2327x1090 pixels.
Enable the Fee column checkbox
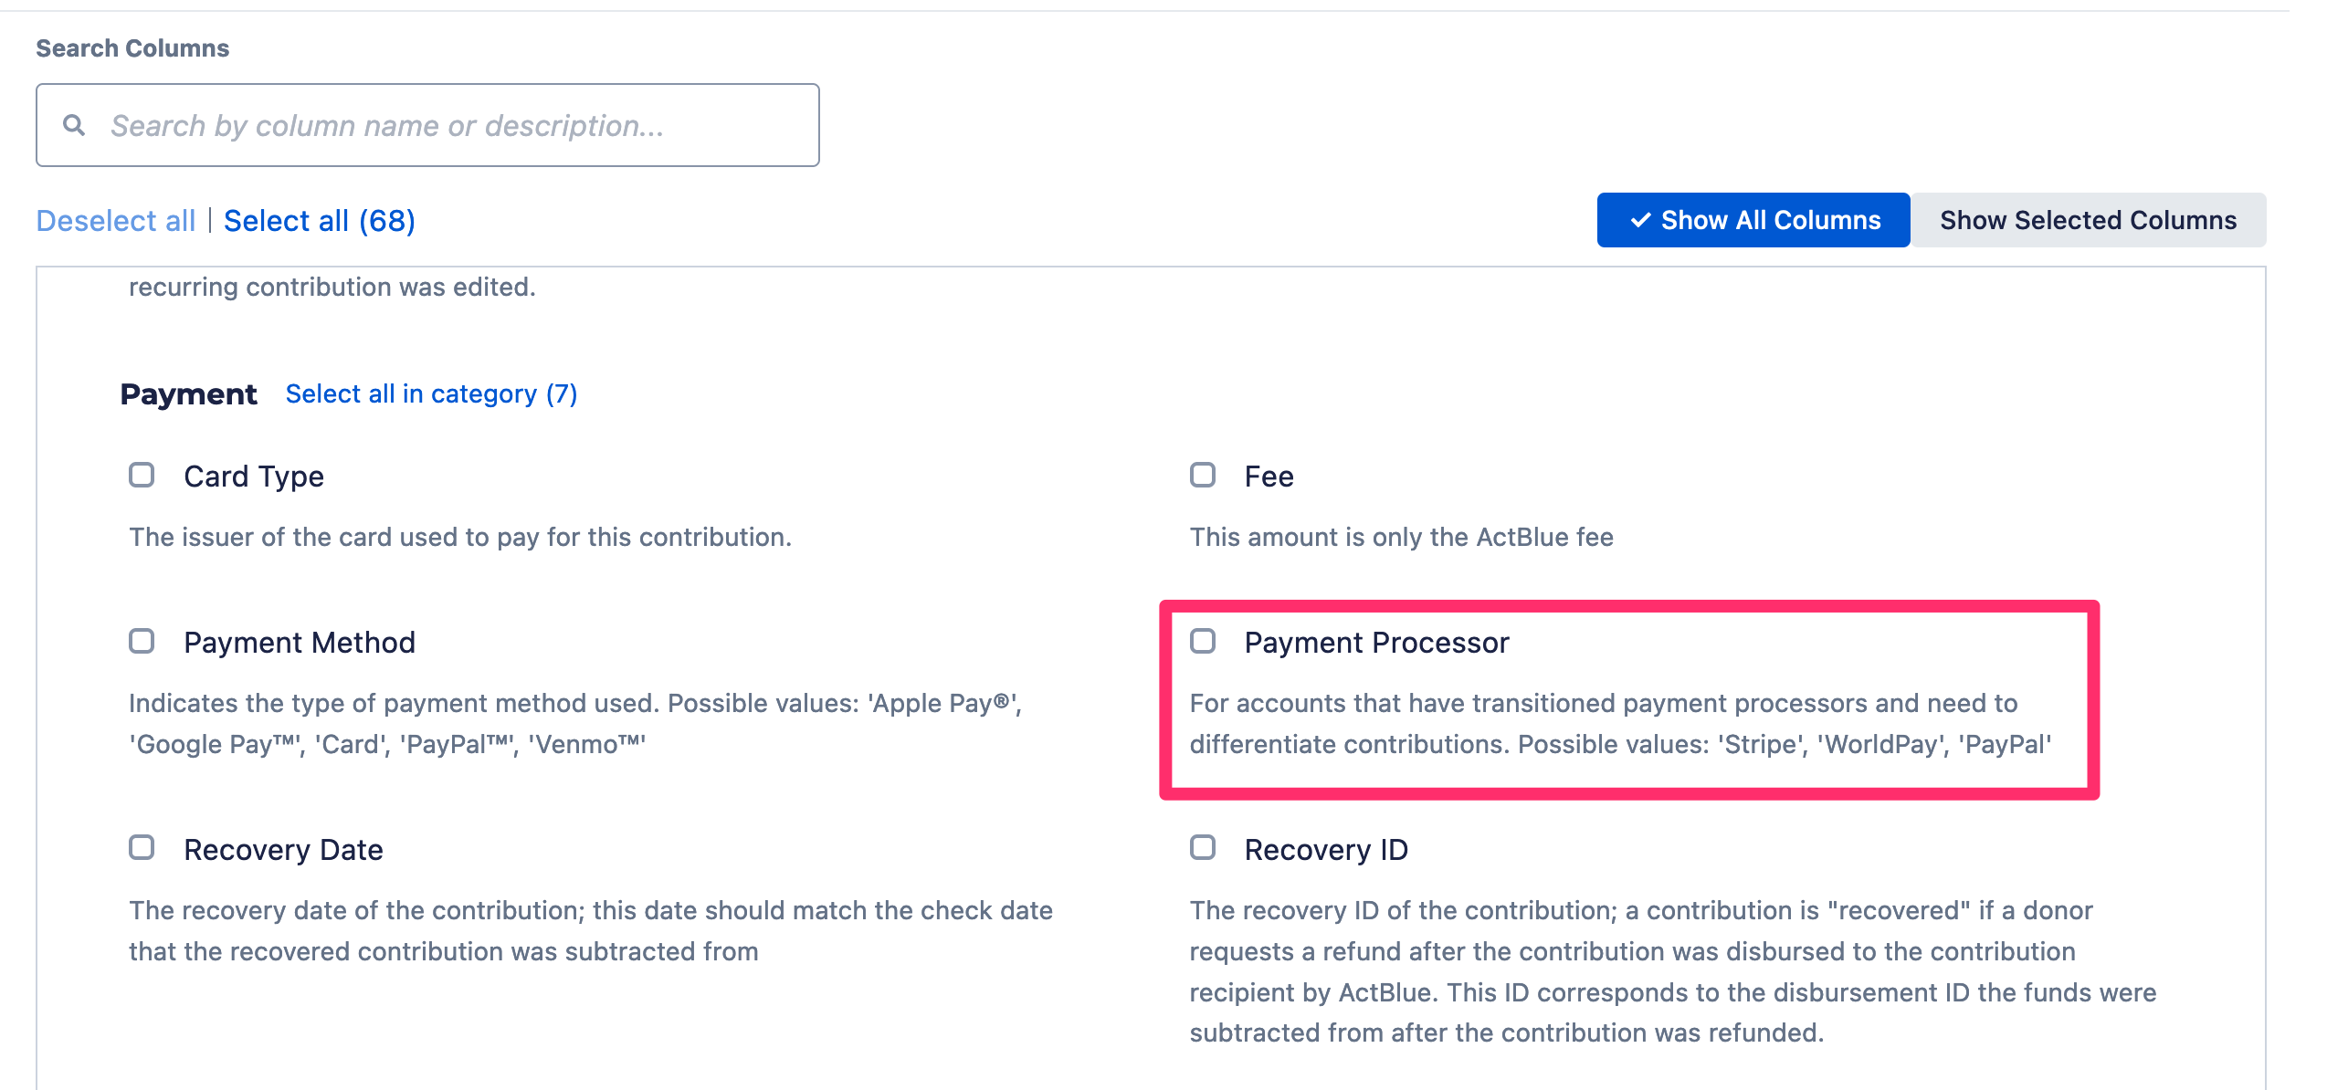tap(1203, 475)
